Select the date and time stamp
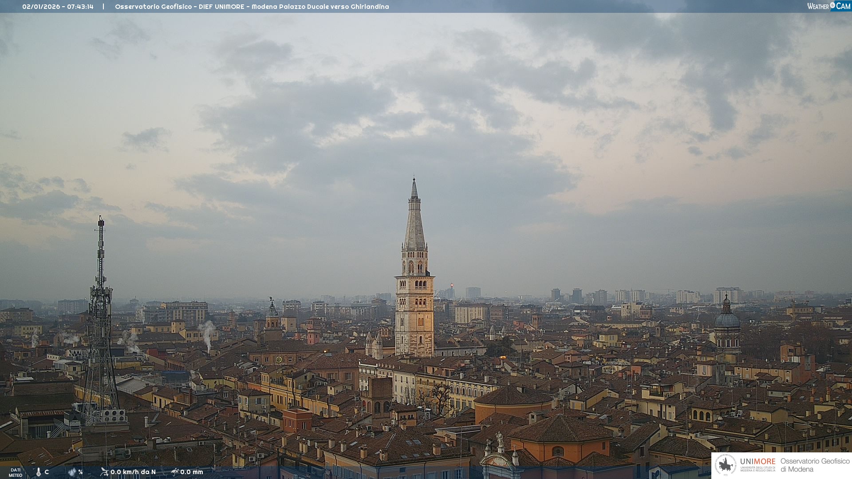 tap(58, 7)
